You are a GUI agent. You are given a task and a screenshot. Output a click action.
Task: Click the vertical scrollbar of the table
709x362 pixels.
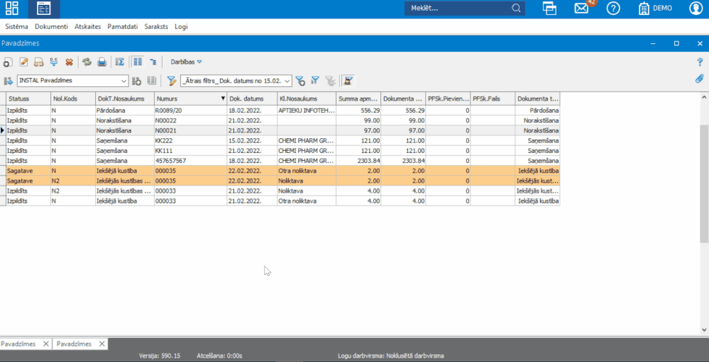click(x=704, y=184)
